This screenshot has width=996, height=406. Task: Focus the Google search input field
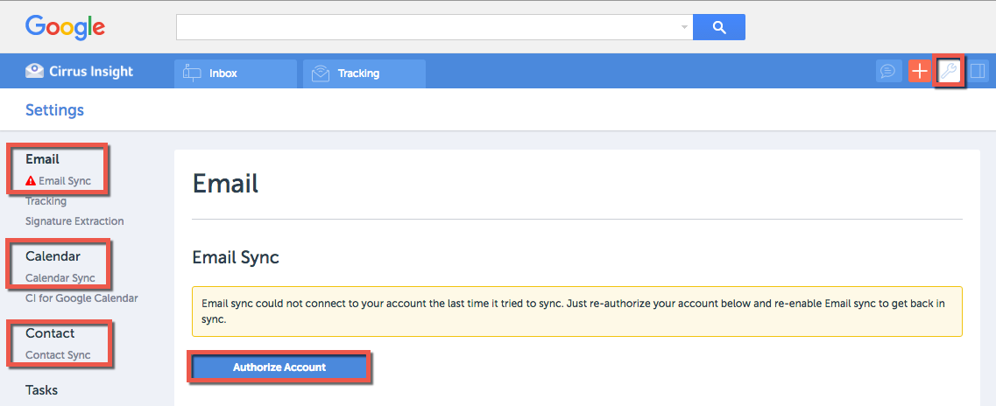point(434,27)
